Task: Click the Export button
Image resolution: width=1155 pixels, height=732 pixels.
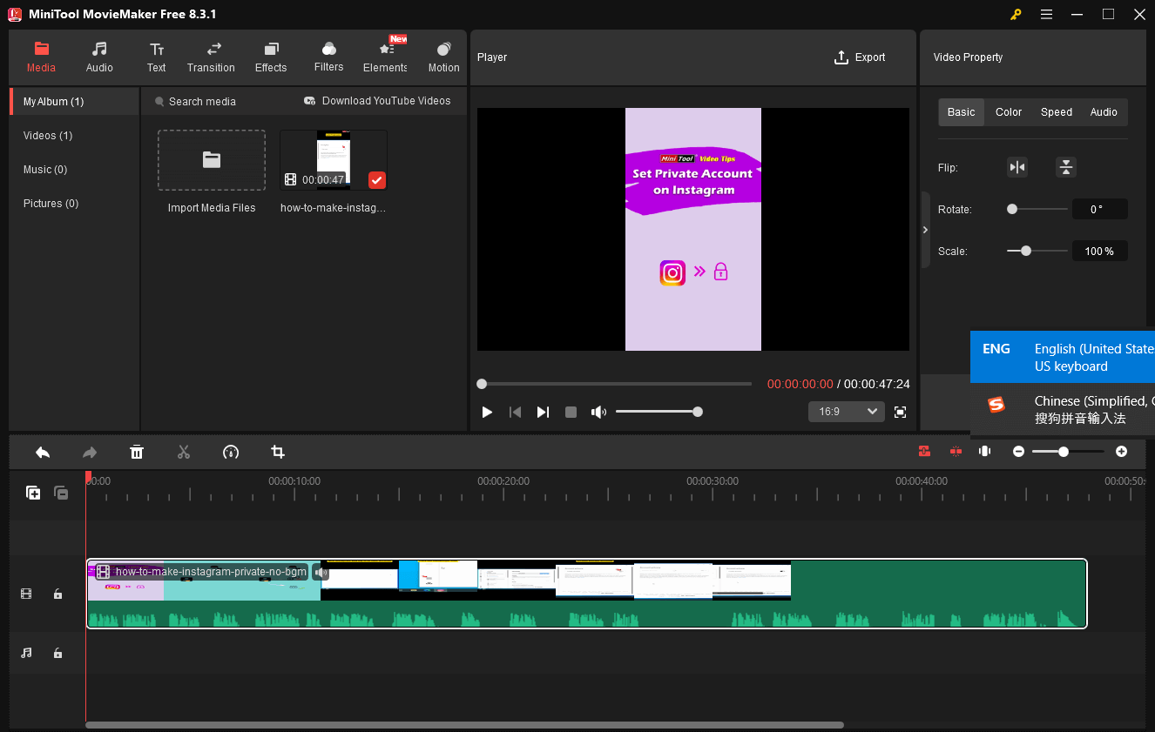Action: tap(860, 57)
